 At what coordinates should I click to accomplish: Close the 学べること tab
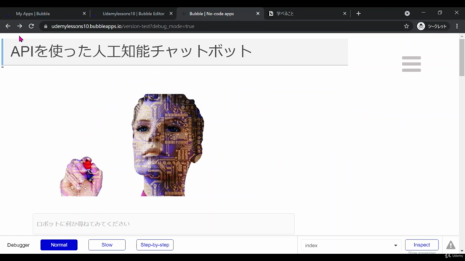[x=344, y=14]
